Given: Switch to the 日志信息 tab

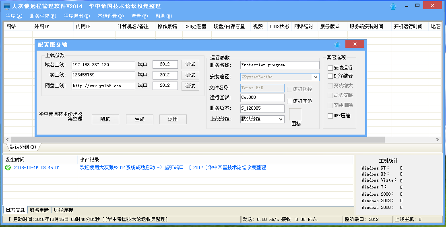Looking at the screenshot, I should [x=15, y=210].
